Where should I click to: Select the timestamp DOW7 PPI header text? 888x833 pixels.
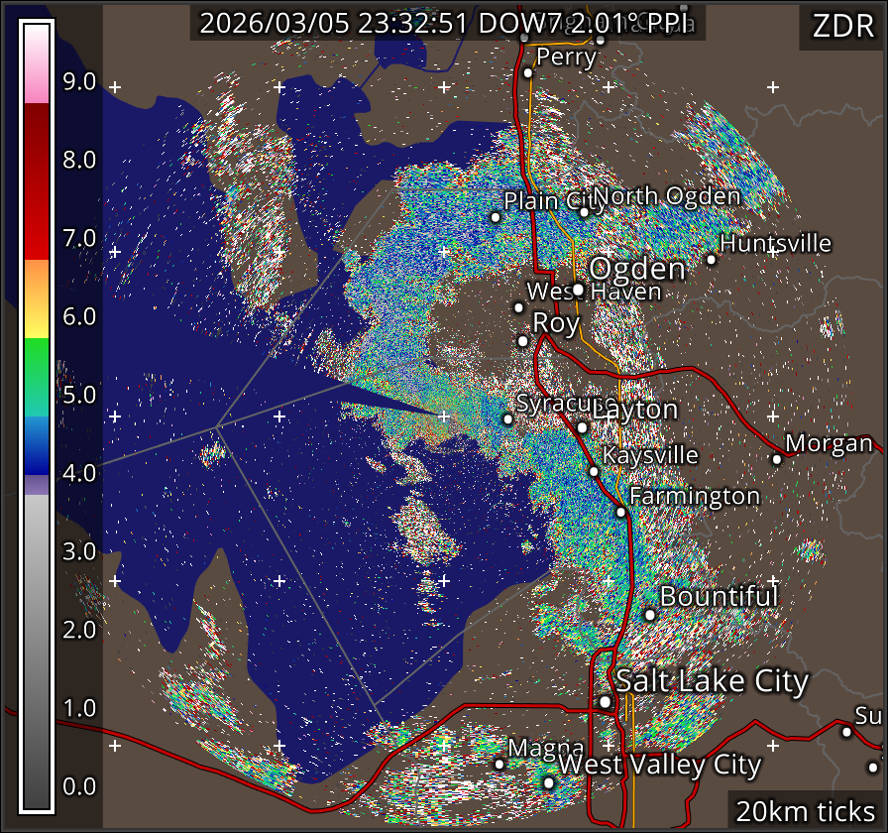447,24
